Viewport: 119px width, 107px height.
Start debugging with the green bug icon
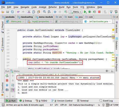point(90,12)
